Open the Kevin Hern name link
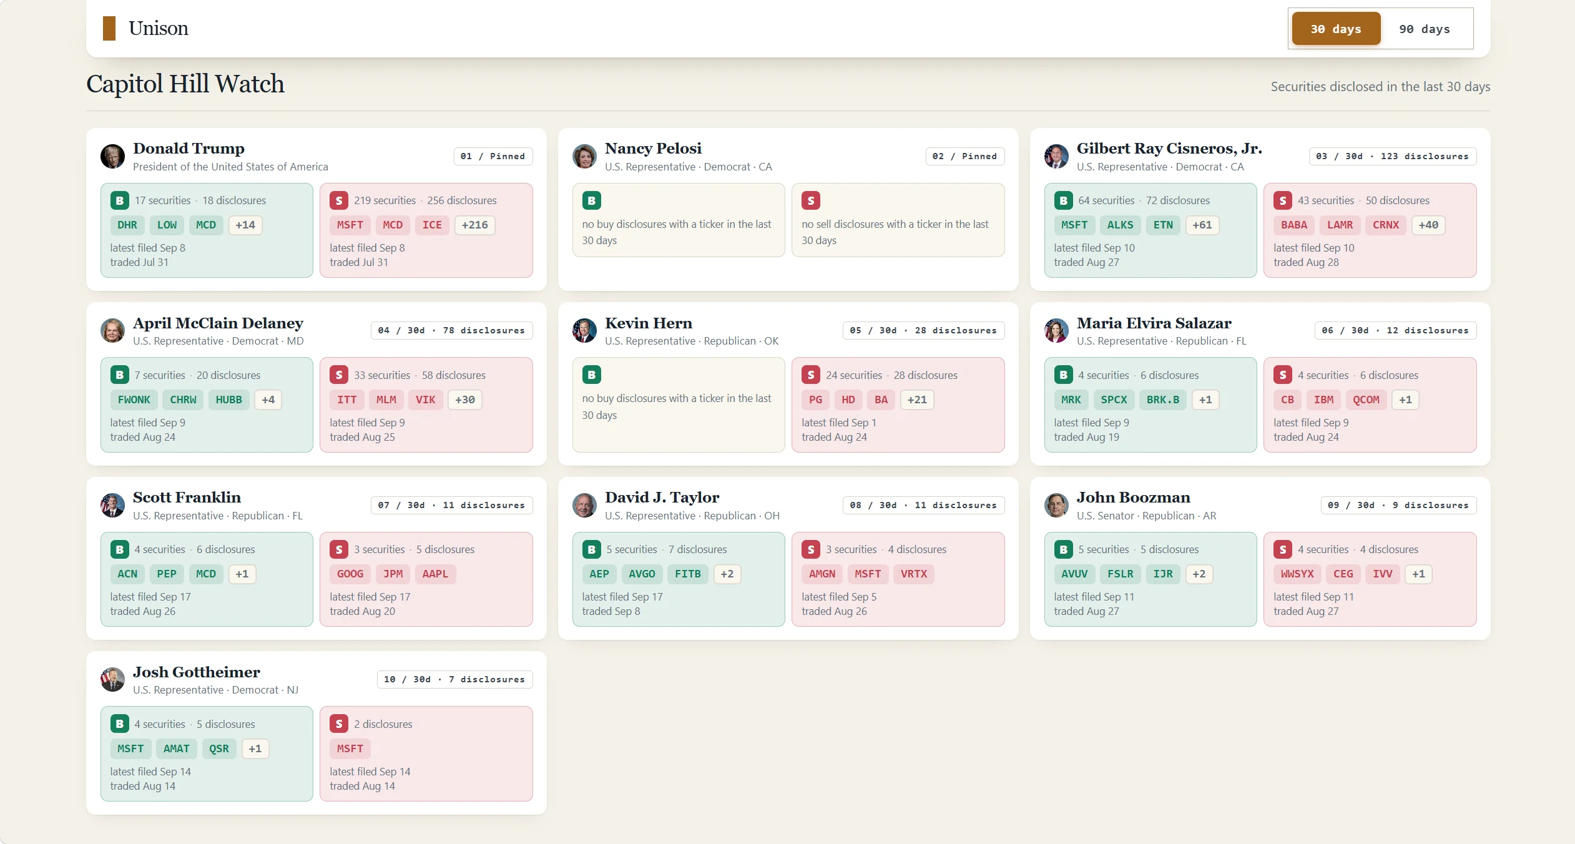1575x844 pixels. (648, 323)
